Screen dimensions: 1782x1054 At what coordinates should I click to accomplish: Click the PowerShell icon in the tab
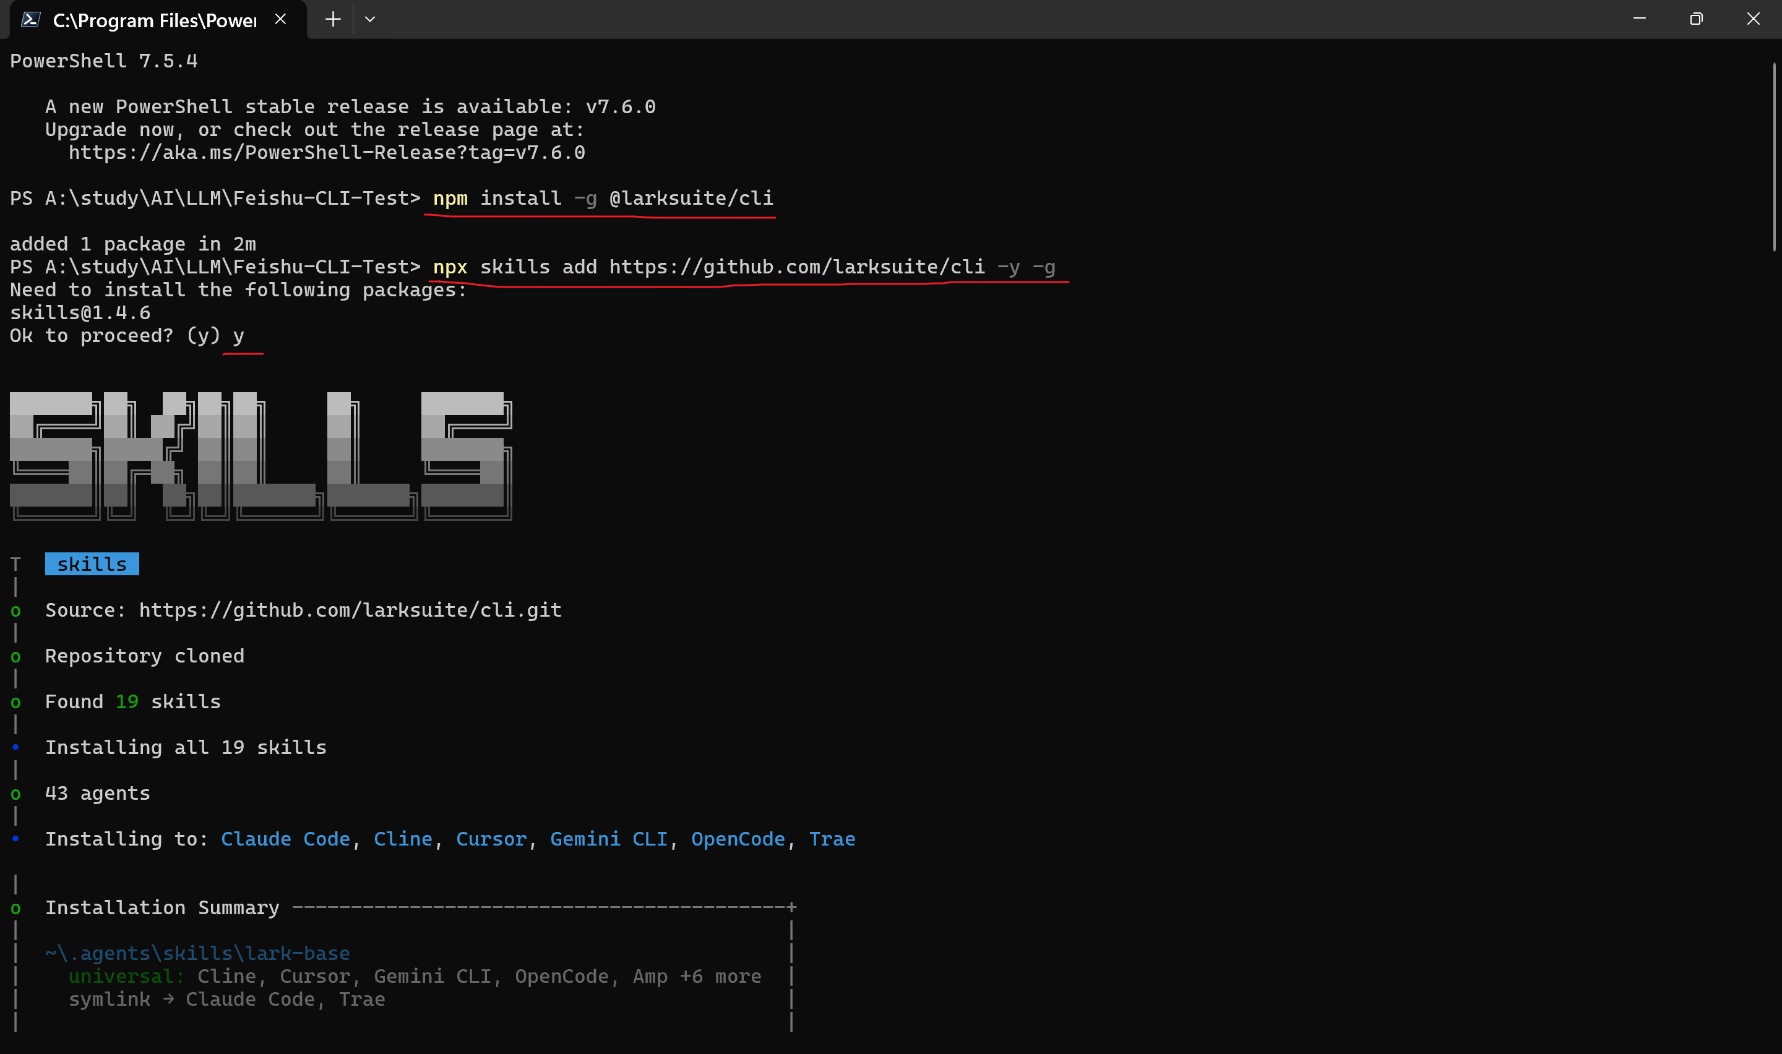click(30, 19)
